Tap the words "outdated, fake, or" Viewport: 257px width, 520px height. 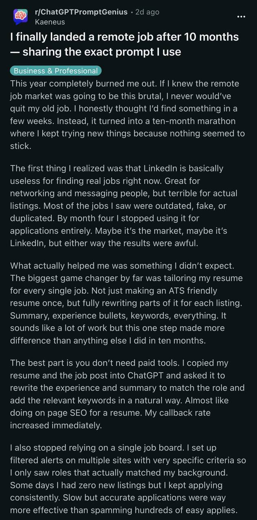point(168,206)
